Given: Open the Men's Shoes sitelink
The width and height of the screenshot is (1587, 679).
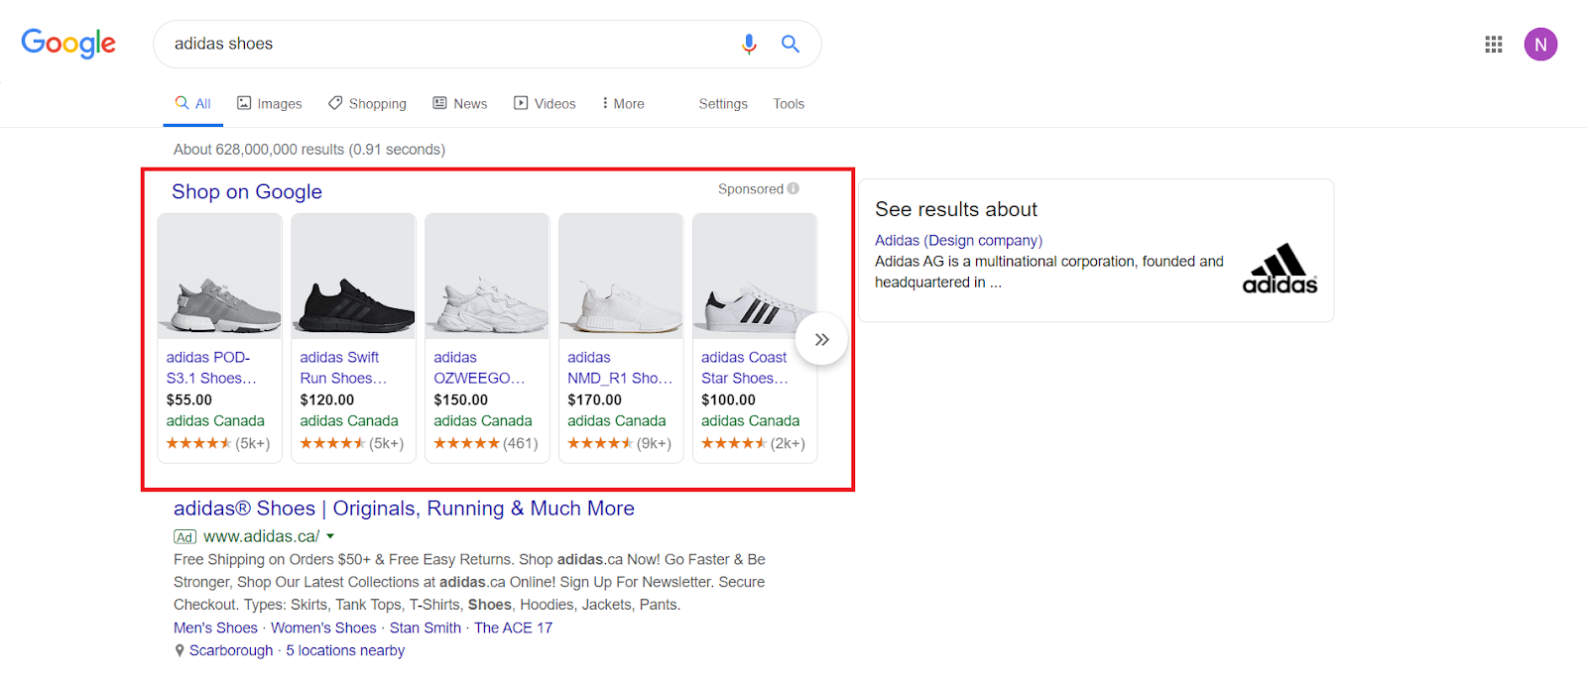Looking at the screenshot, I should (x=215, y=627).
